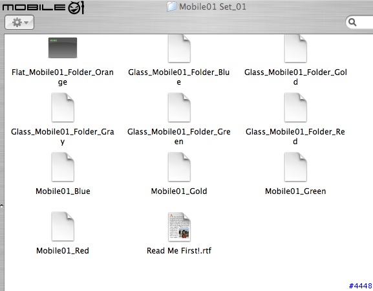Click the Glass_Mobile01_Folder_Gold file name

295,77
